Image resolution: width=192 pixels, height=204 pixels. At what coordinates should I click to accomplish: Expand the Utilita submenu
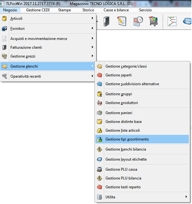point(143,197)
